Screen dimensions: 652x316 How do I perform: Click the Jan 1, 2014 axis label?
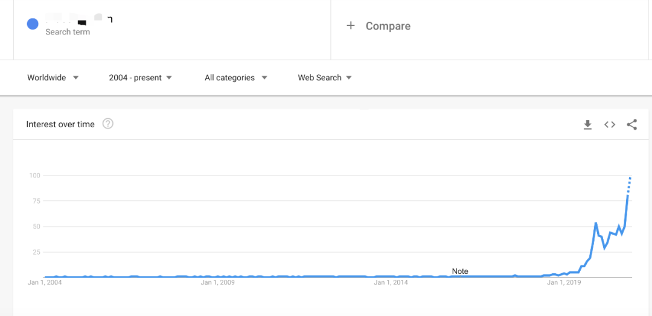point(391,282)
